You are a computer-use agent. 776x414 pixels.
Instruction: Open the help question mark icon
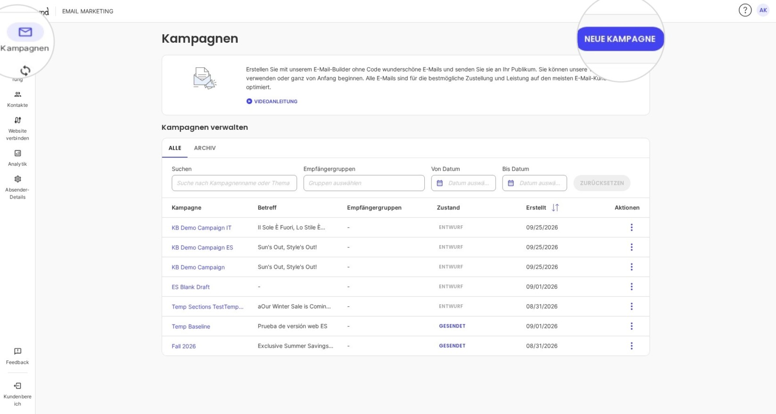click(745, 10)
